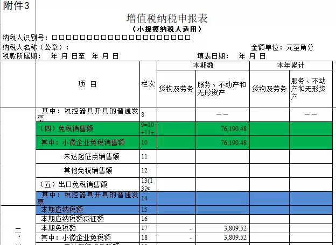The width and height of the screenshot is (336, 245).
Task: Select the 栏次 cell reading 15
Action: pos(148,210)
